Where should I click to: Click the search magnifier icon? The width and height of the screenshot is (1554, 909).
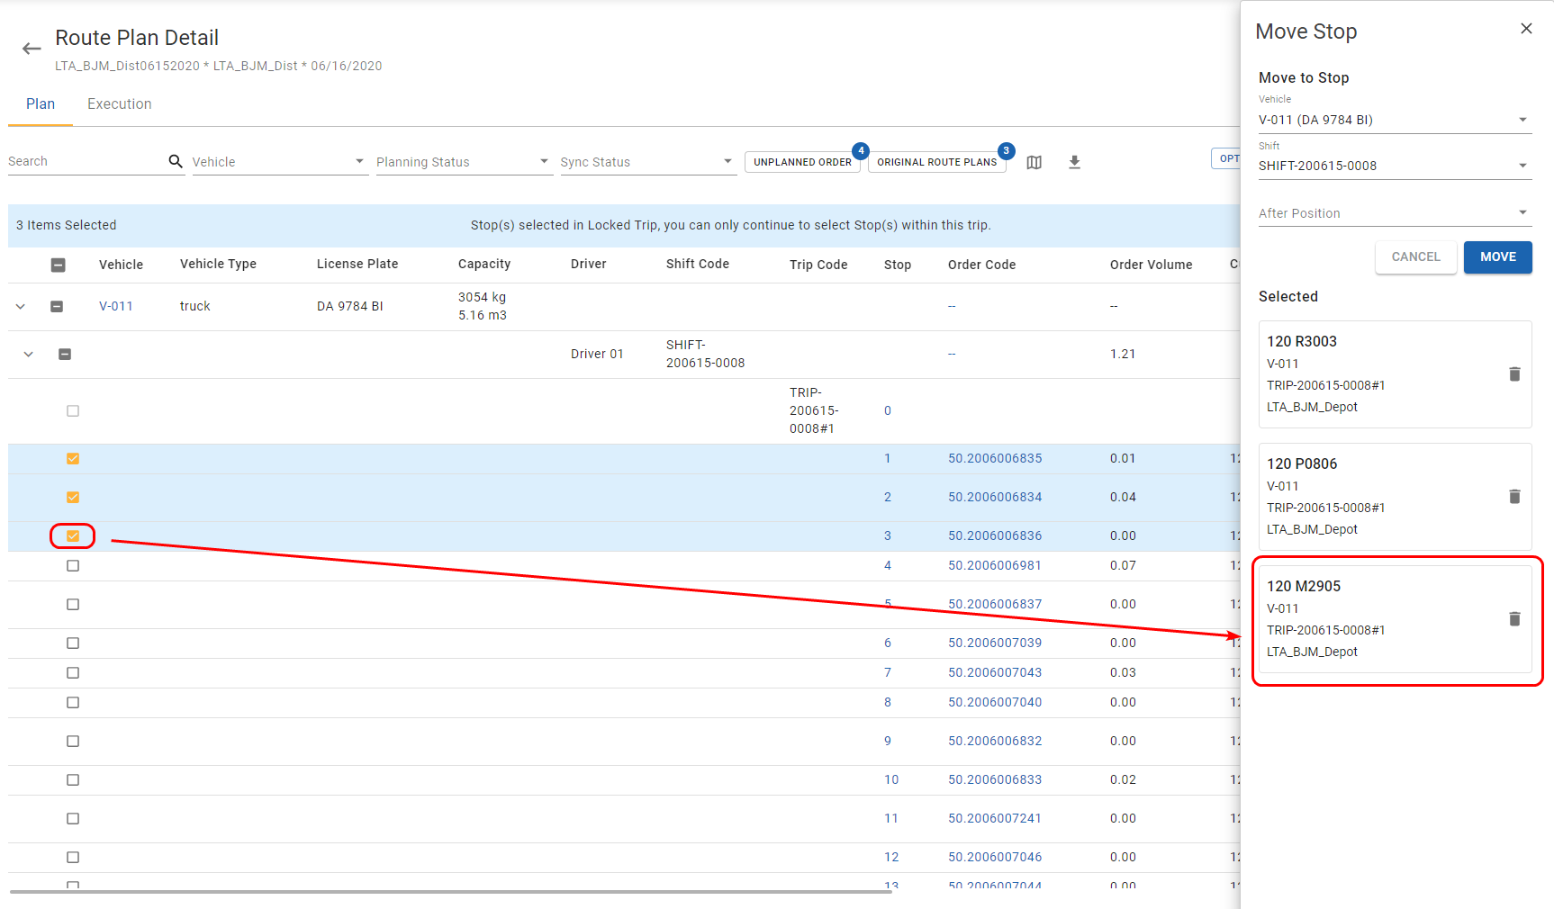[x=176, y=161]
